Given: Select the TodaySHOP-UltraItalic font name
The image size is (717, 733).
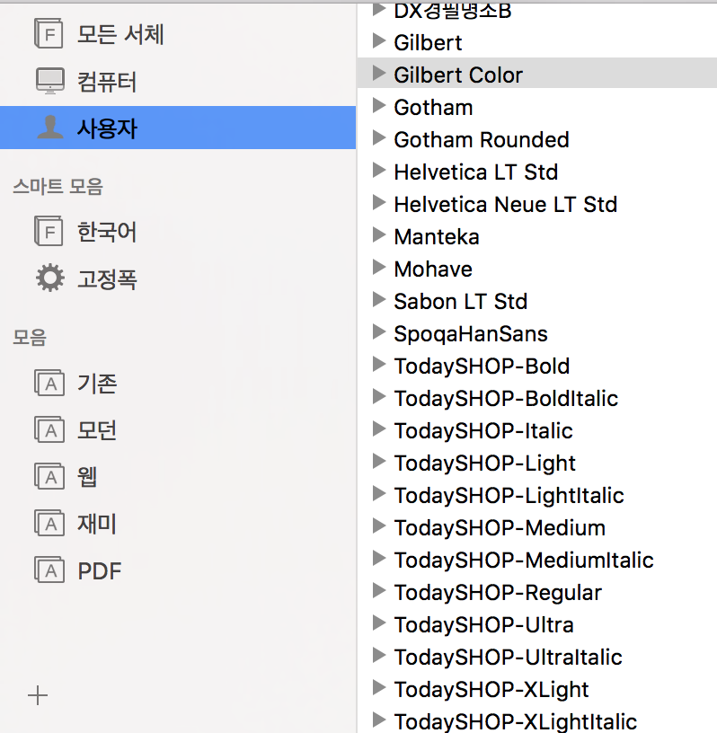Looking at the screenshot, I should point(509,658).
